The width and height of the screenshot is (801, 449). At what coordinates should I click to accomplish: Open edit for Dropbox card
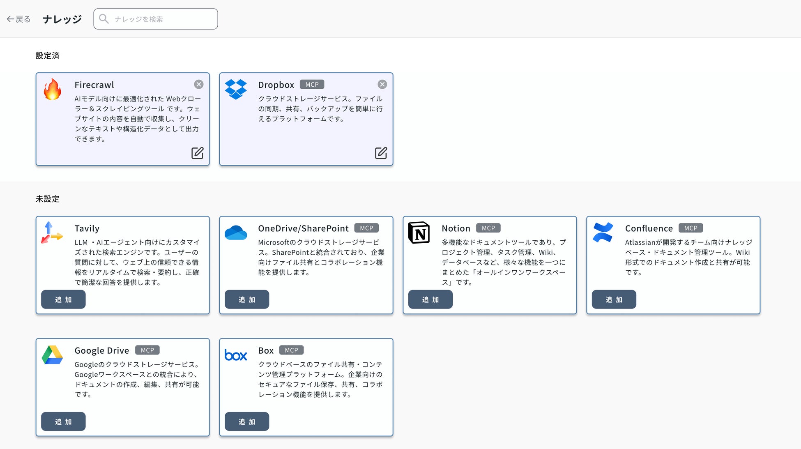(x=381, y=153)
